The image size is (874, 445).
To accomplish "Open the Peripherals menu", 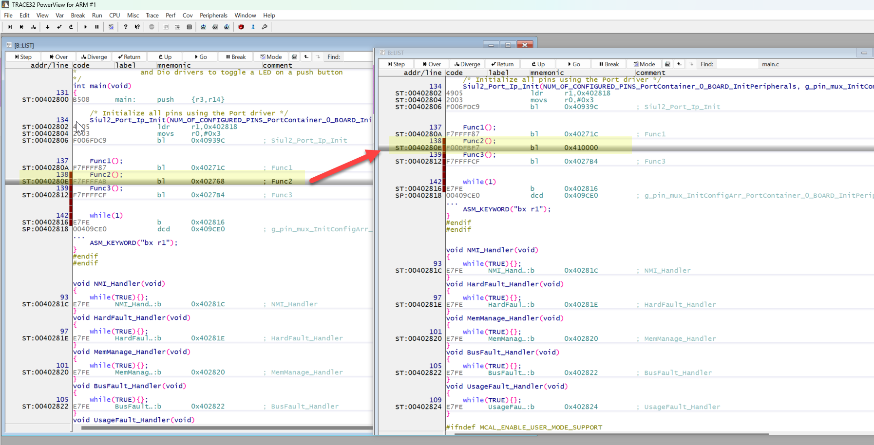I will (x=213, y=15).
